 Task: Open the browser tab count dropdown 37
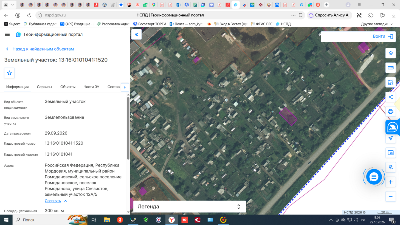pos(9,5)
